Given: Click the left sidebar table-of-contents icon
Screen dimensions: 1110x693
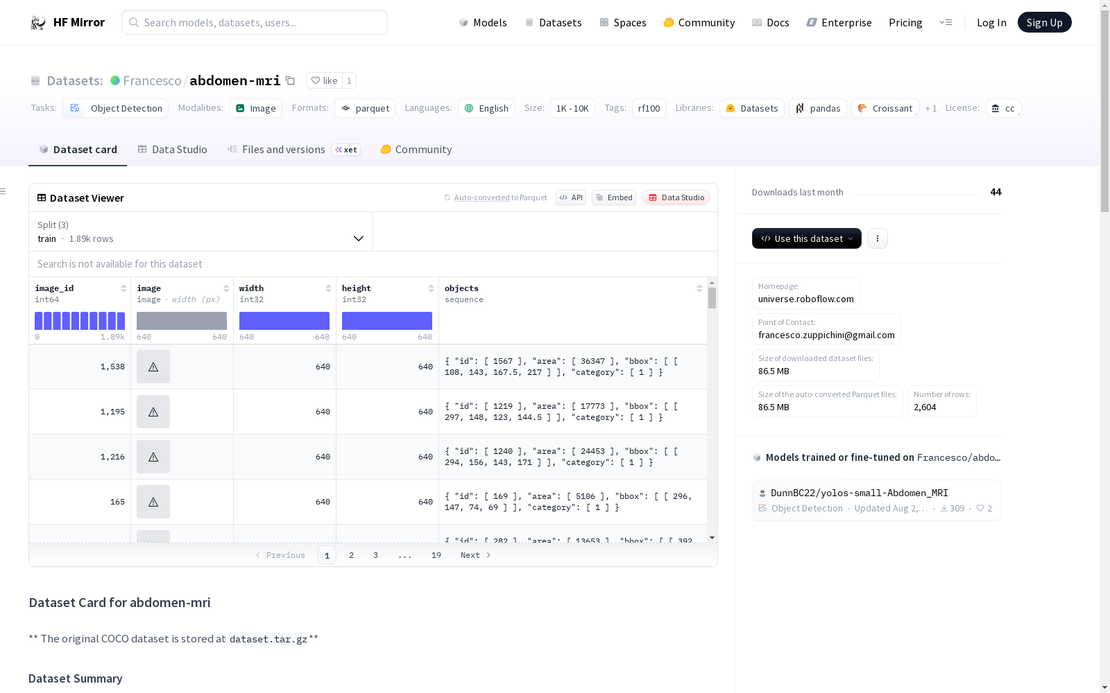Looking at the screenshot, I should click(x=3, y=191).
